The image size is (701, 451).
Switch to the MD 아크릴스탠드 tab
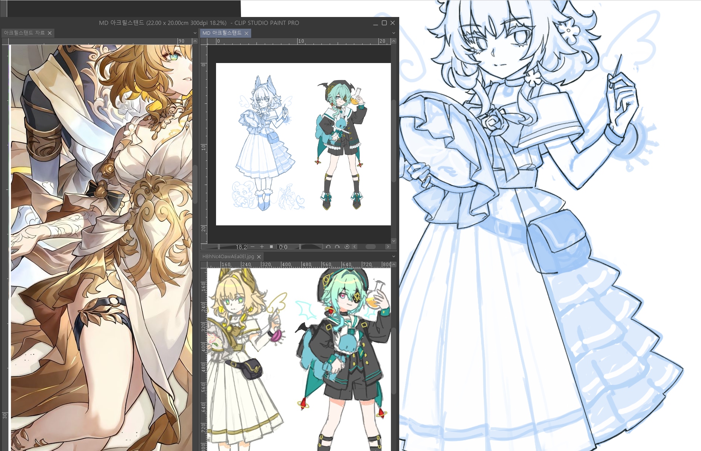(x=222, y=33)
